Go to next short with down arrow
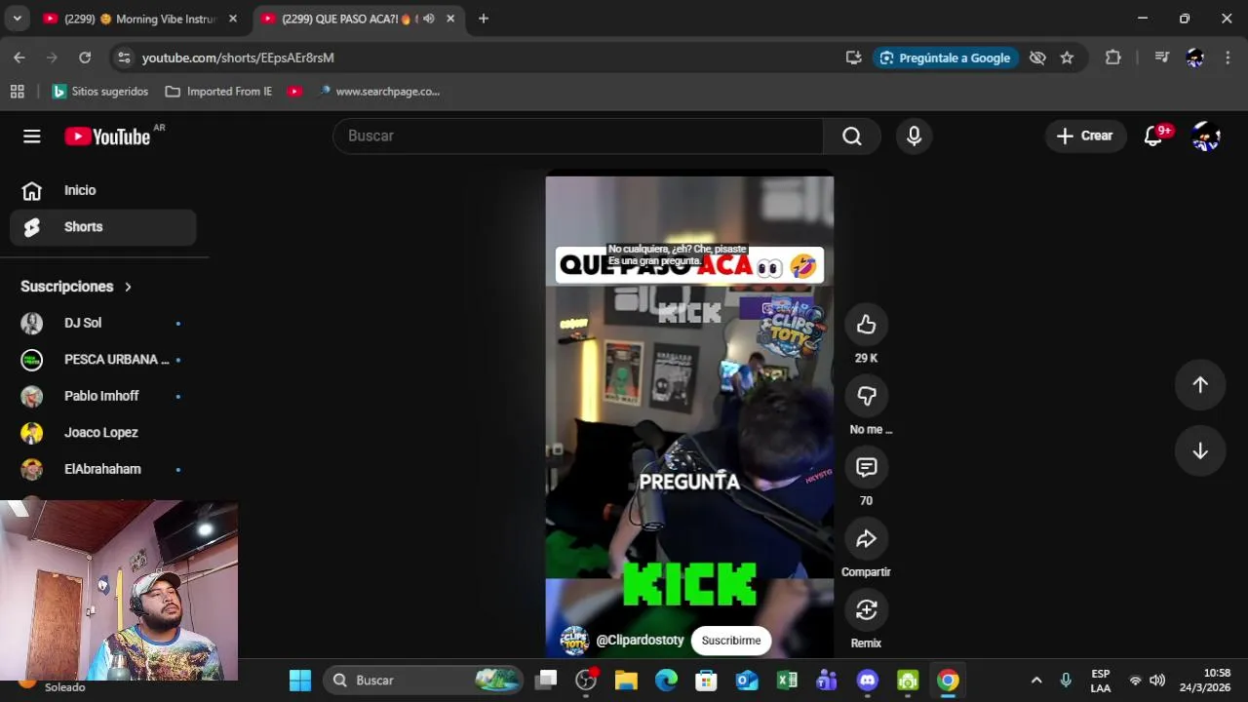The width and height of the screenshot is (1248, 702). 1200,450
